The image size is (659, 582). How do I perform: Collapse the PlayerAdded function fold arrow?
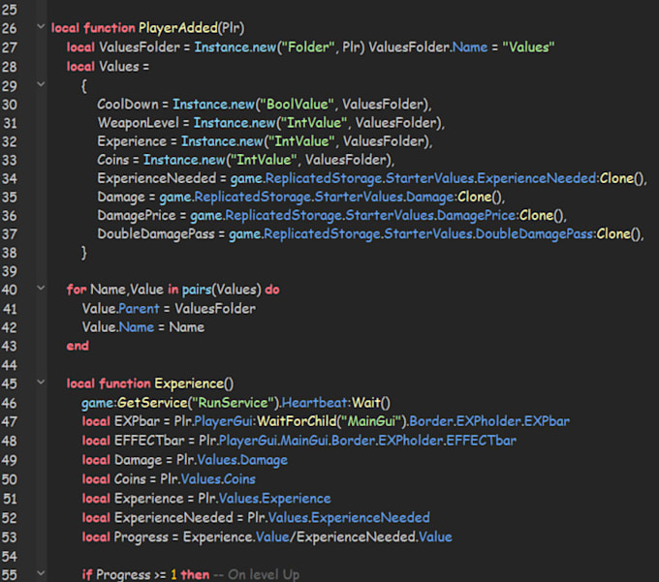click(x=41, y=27)
